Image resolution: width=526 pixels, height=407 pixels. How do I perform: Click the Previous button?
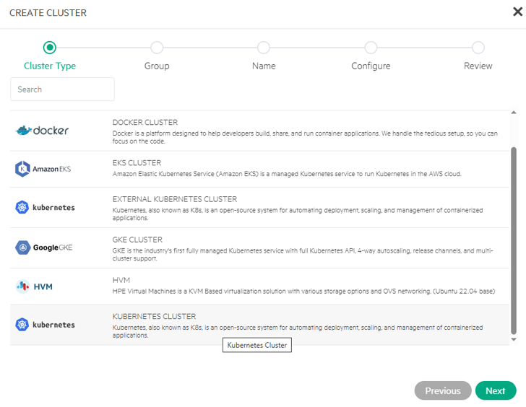coord(443,390)
